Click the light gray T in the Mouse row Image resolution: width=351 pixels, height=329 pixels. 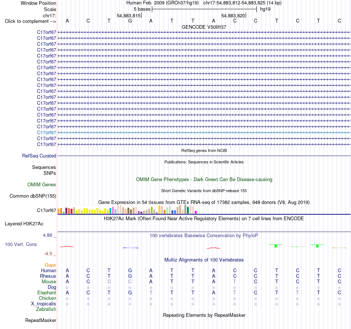(x=235, y=282)
